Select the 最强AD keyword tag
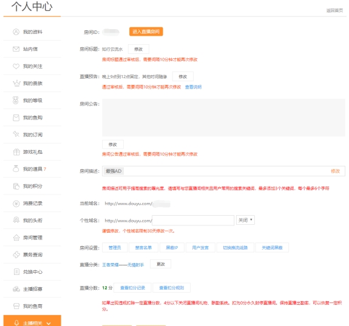The image size is (349, 326). [x=114, y=171]
